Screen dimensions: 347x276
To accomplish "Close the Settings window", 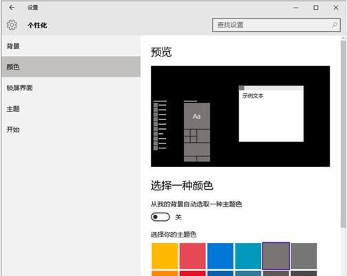I will 336,8.
